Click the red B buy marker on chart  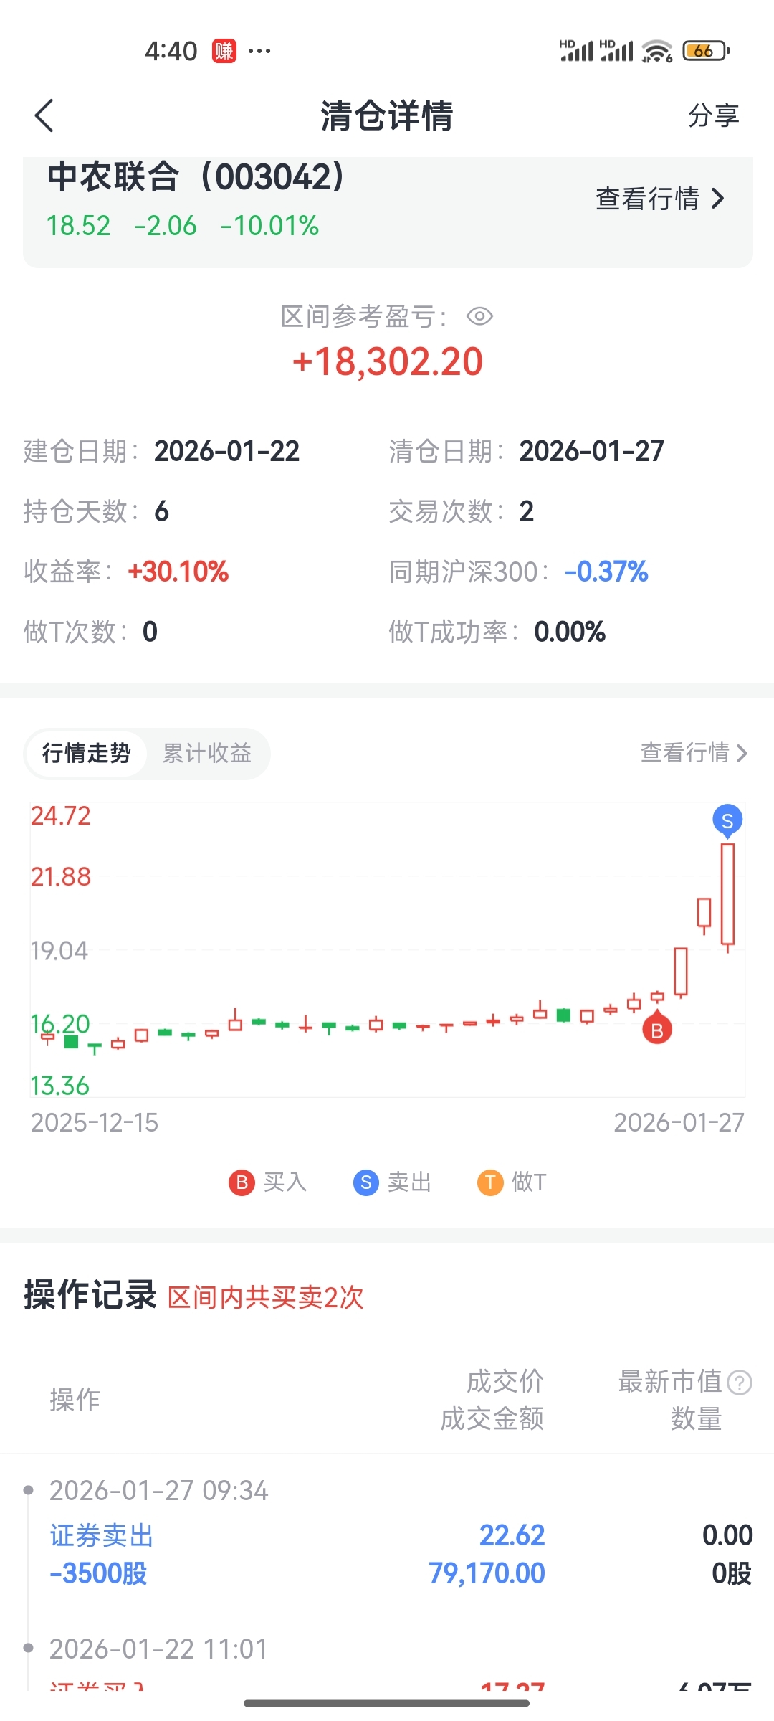(x=657, y=1030)
